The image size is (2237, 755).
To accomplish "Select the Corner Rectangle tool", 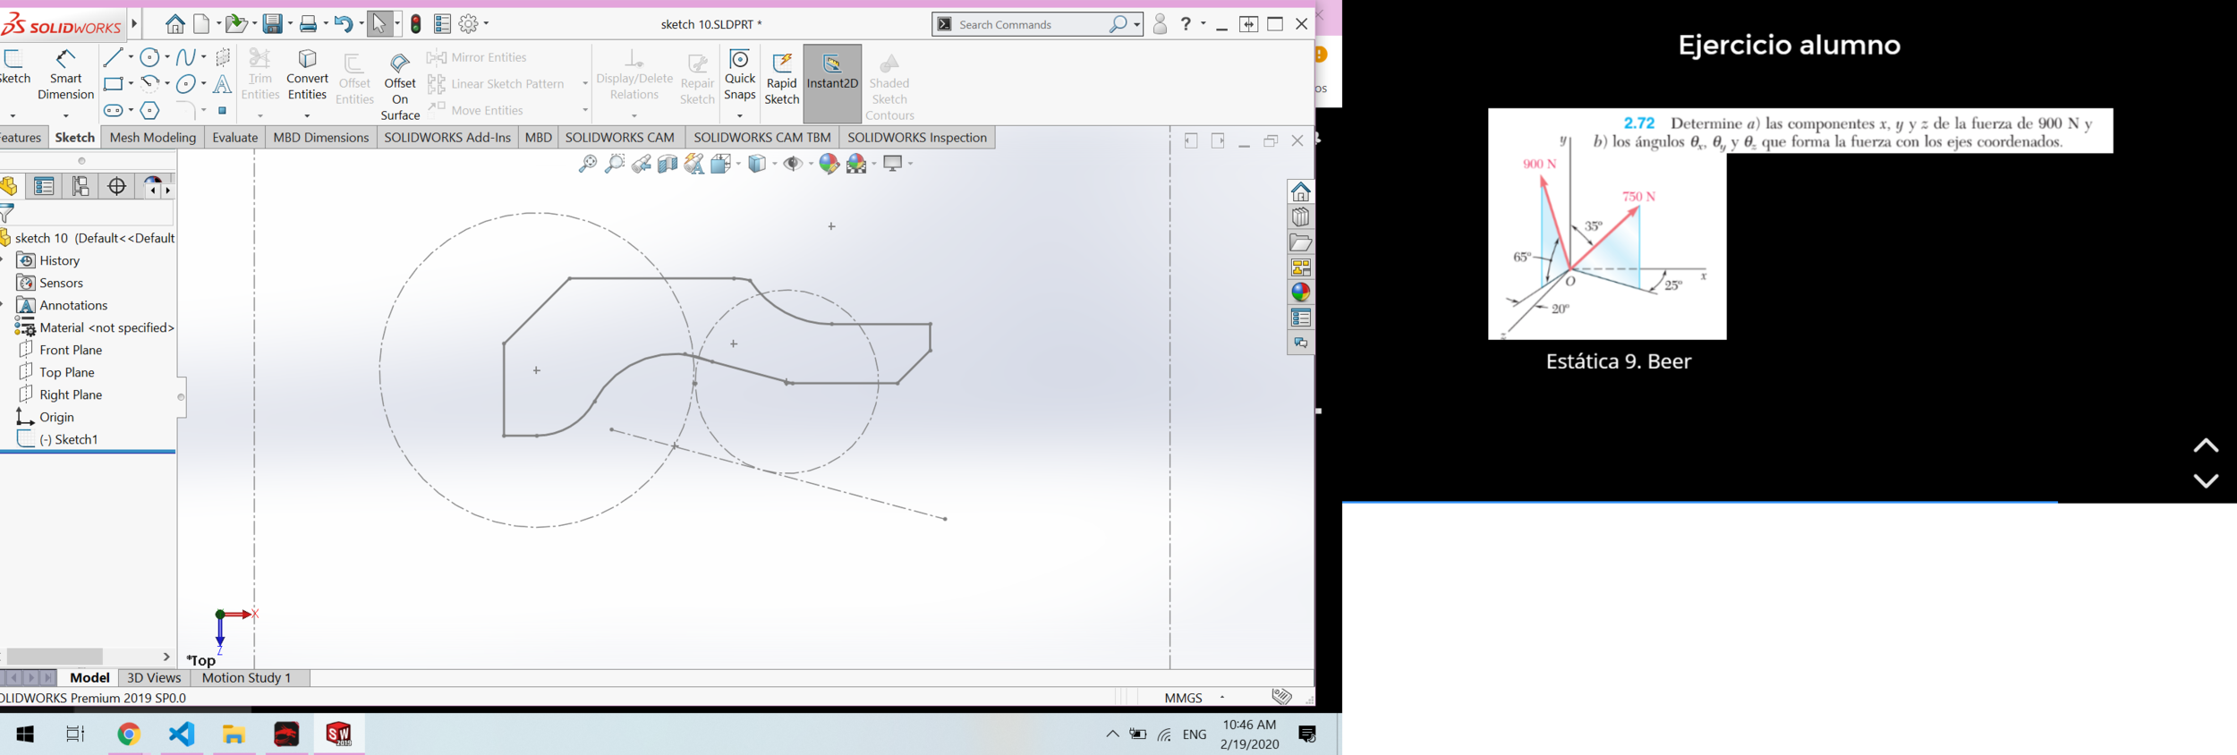I will [113, 84].
